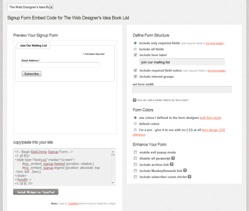The height and width of the screenshot is (211, 249).
Task: Click the set form width field
Action: 182,90
